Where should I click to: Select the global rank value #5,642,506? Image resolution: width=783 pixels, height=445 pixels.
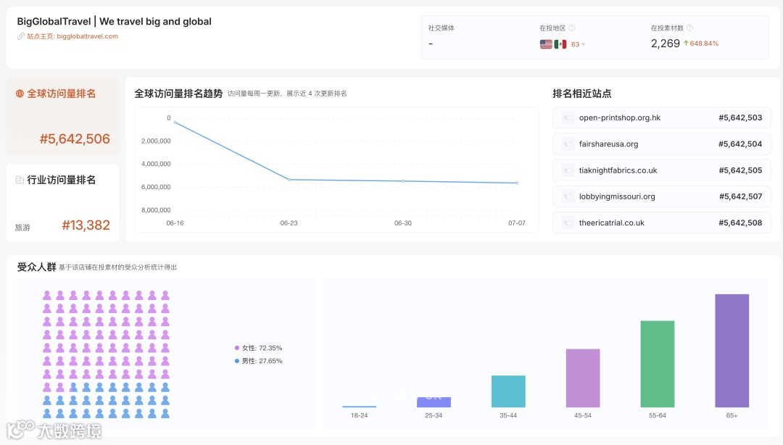coord(75,139)
